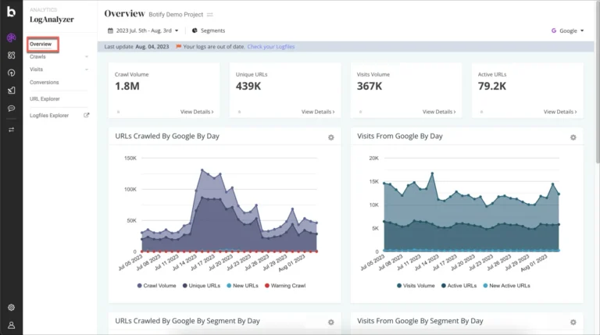
Task: Toggle the New Active URLs legend series
Action: tap(506, 286)
